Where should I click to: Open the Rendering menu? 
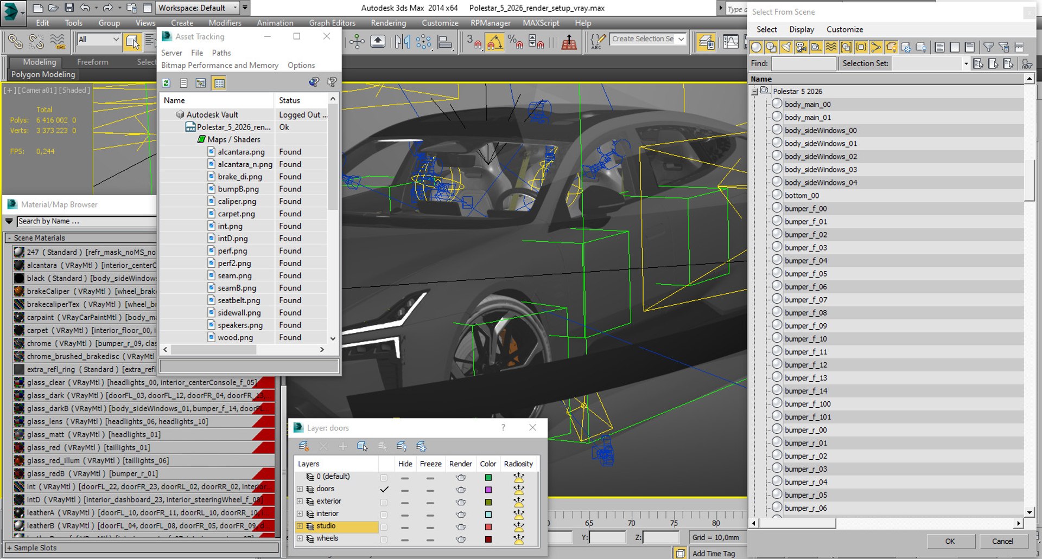[388, 23]
